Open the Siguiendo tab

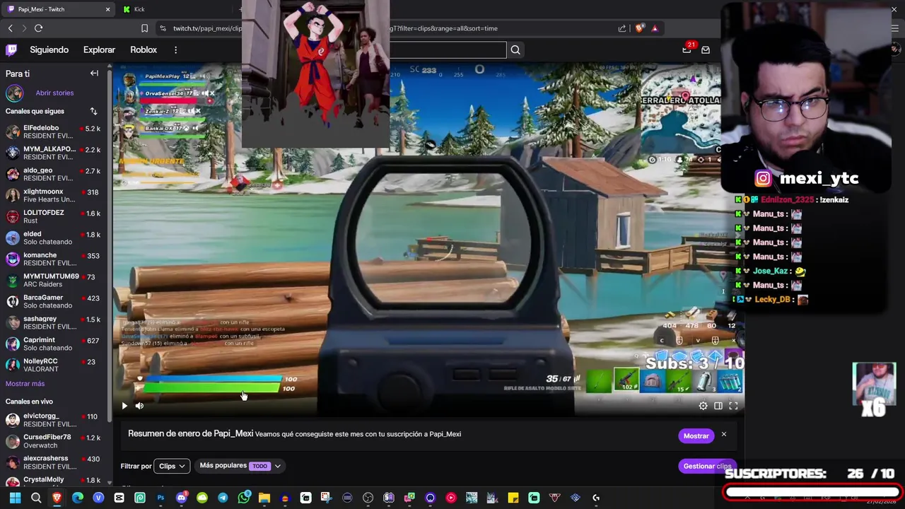pos(49,49)
